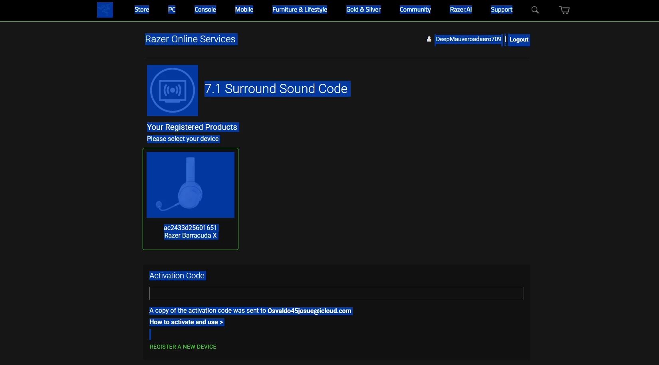Open the Community menu
The width and height of the screenshot is (659, 365).
415,10
